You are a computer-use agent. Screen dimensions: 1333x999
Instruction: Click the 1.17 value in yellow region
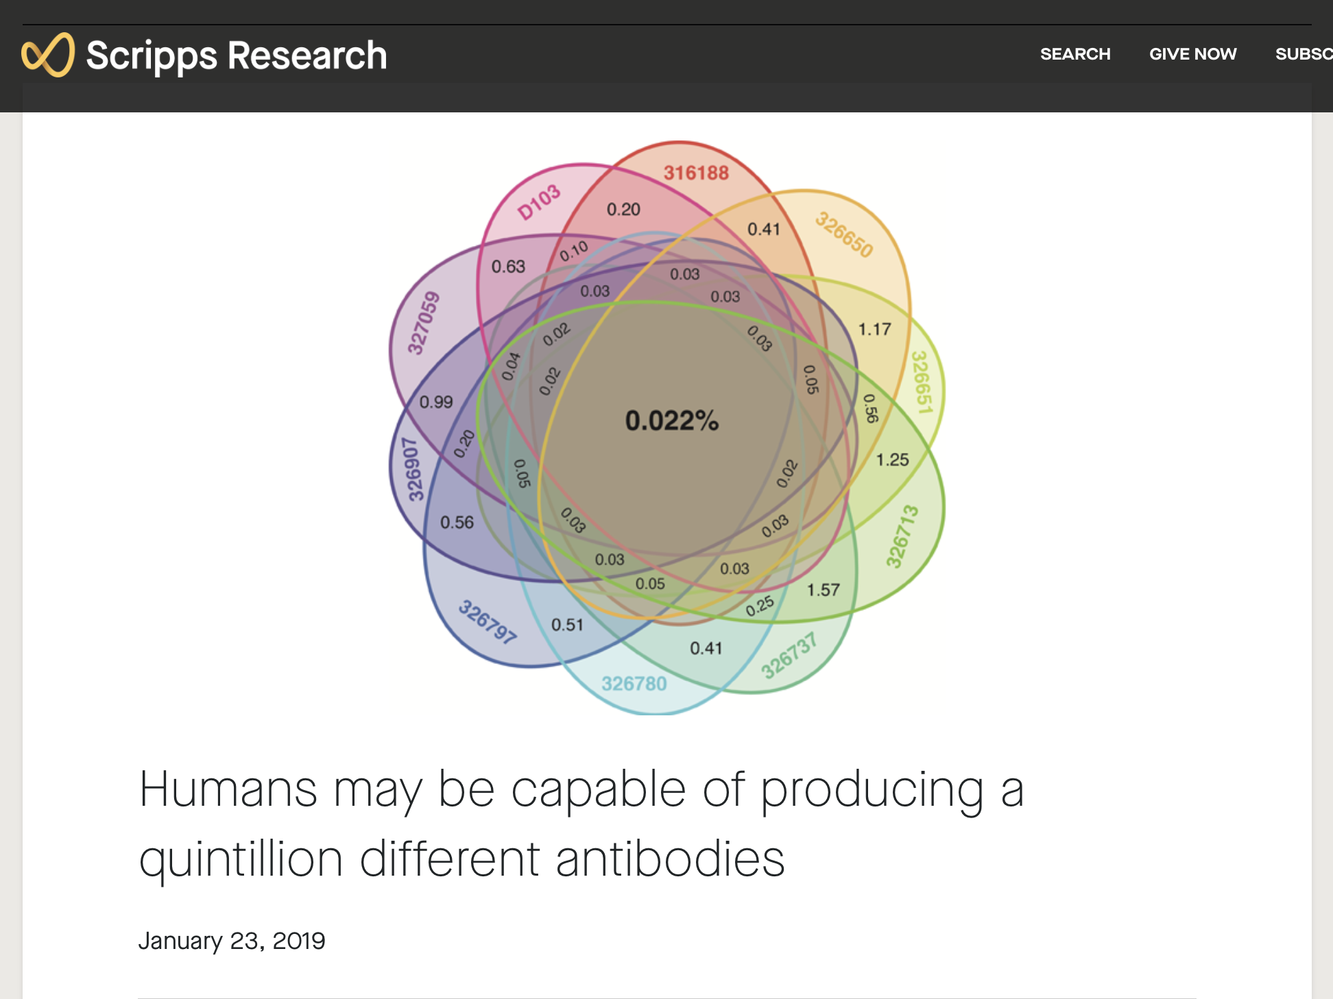(875, 330)
